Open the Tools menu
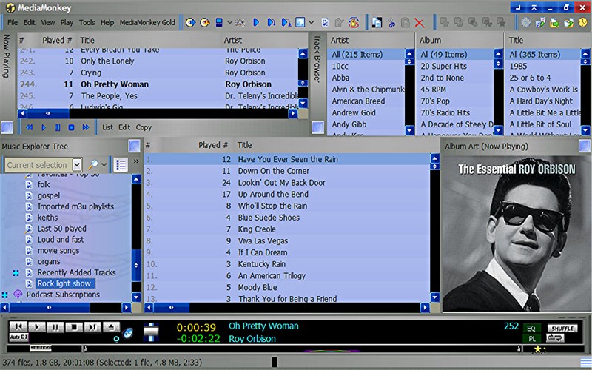592x370 pixels. pyautogui.click(x=87, y=23)
